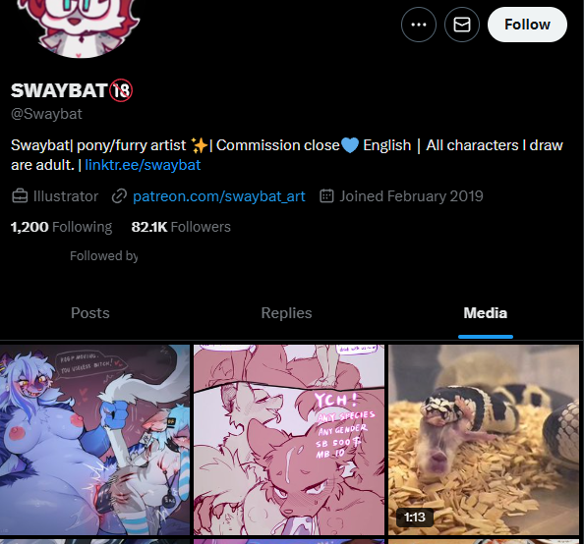Select the Media tab
Viewport: 584px width, 544px height.
[486, 313]
